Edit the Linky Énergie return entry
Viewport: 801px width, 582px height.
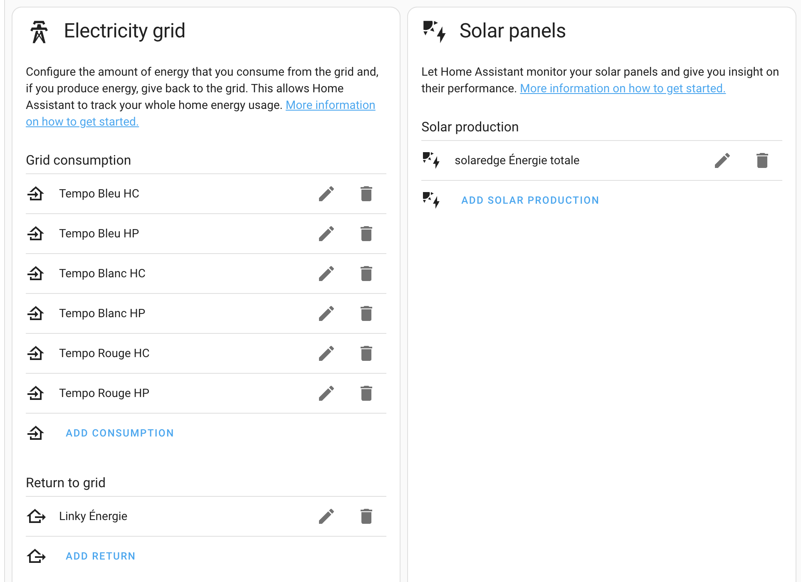326,516
